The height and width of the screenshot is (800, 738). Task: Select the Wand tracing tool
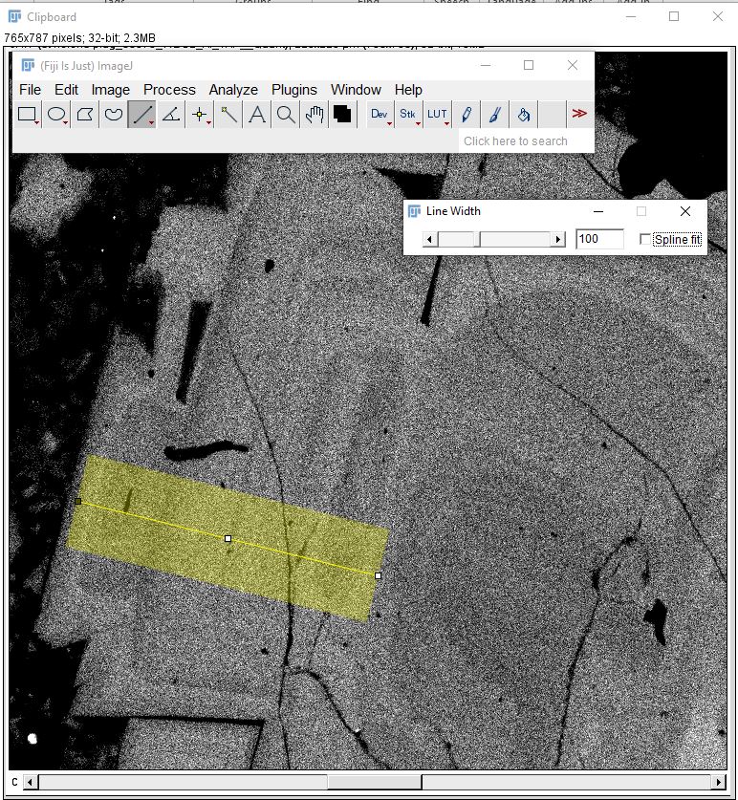[228, 115]
